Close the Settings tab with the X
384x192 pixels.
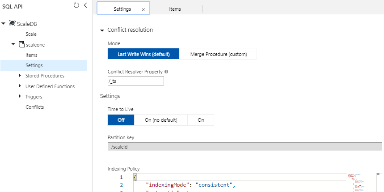tap(143, 9)
